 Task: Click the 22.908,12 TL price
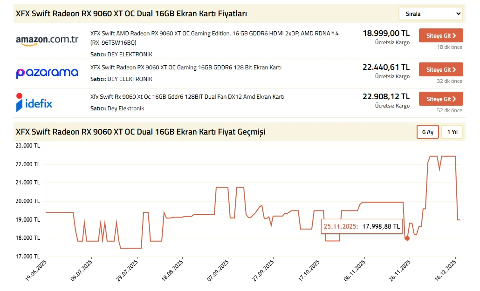[x=386, y=97]
